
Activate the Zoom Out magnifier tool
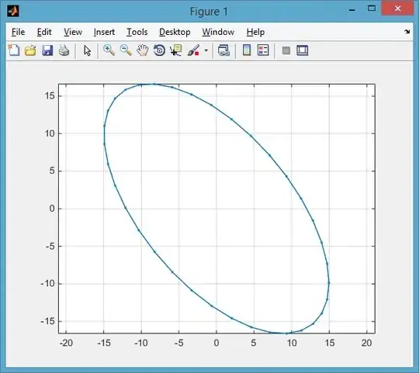click(x=126, y=50)
